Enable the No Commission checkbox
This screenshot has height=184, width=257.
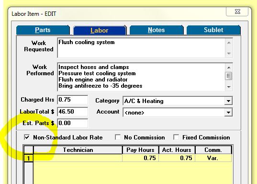[118, 137]
